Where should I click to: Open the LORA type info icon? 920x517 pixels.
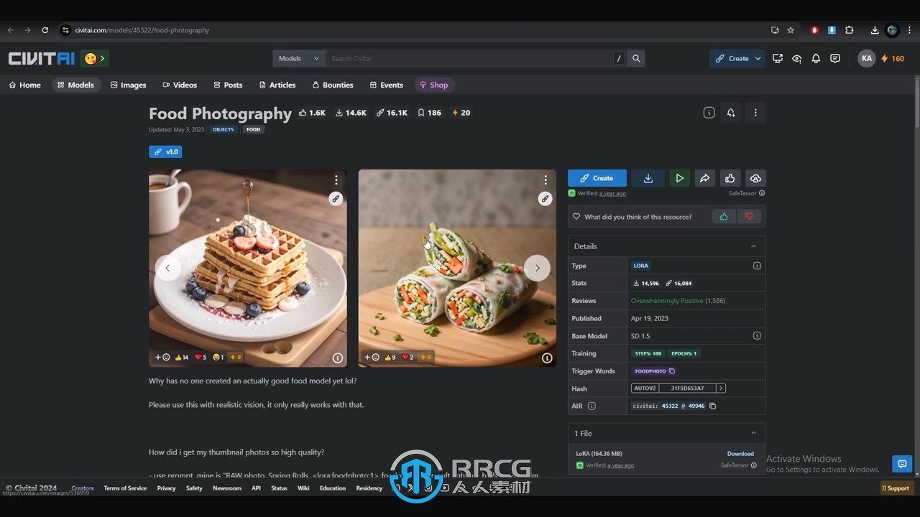[757, 266]
